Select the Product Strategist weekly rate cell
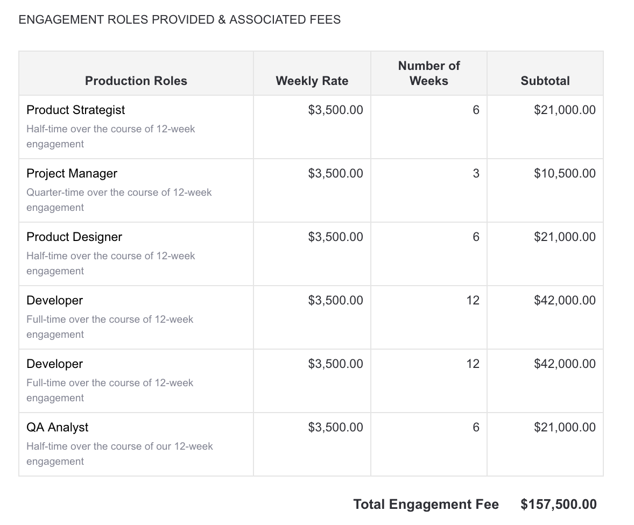This screenshot has width=634, height=525. pyautogui.click(x=335, y=110)
